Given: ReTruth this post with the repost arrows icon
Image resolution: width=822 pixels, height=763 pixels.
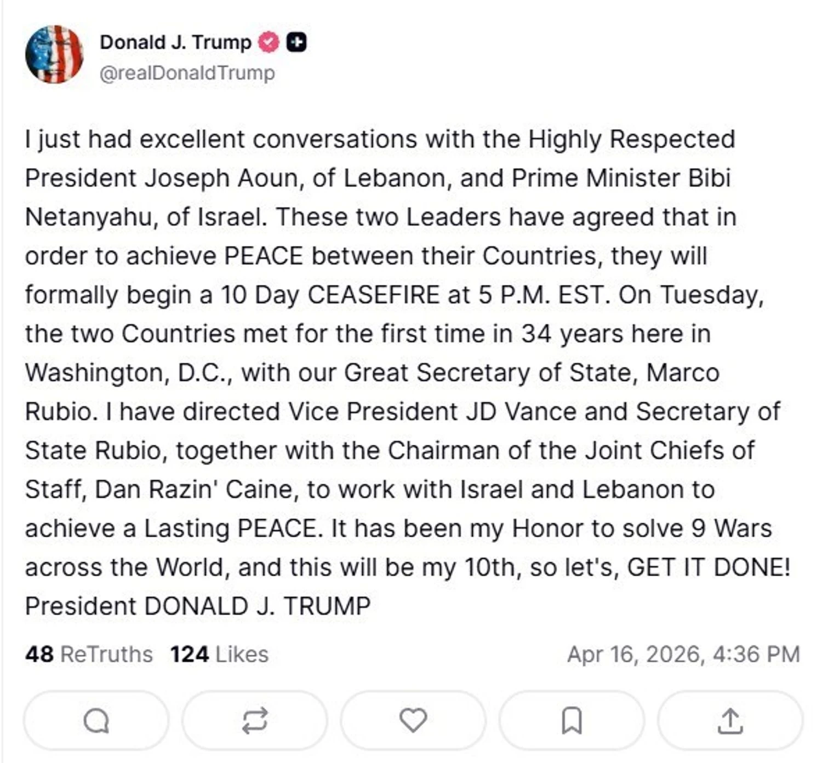Looking at the screenshot, I should [x=255, y=720].
